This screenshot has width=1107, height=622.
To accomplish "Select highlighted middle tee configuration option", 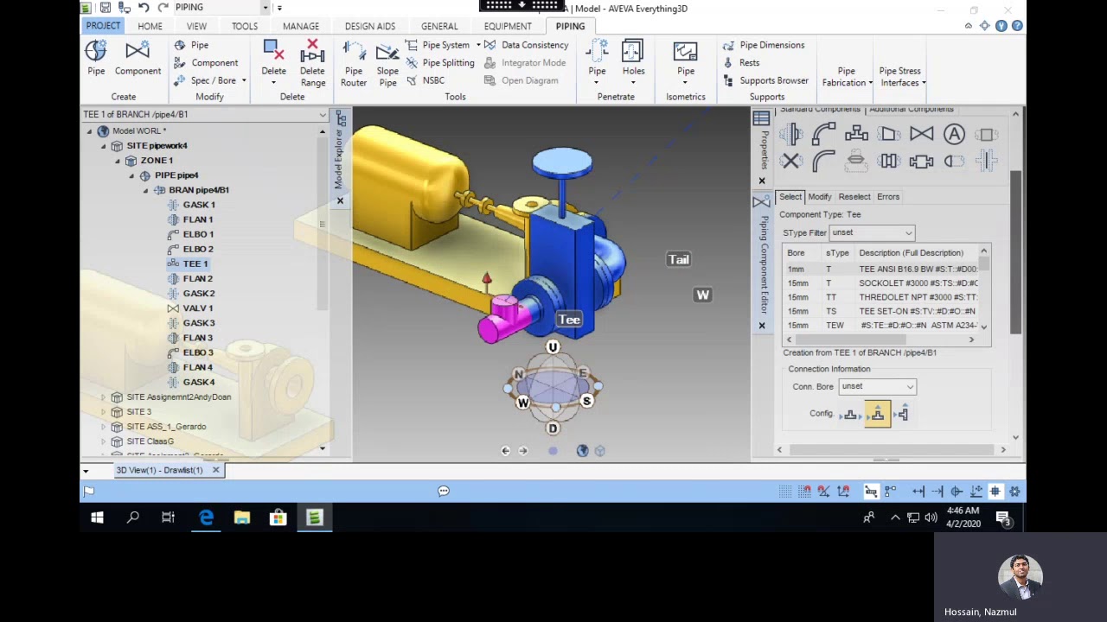I will [x=877, y=415].
